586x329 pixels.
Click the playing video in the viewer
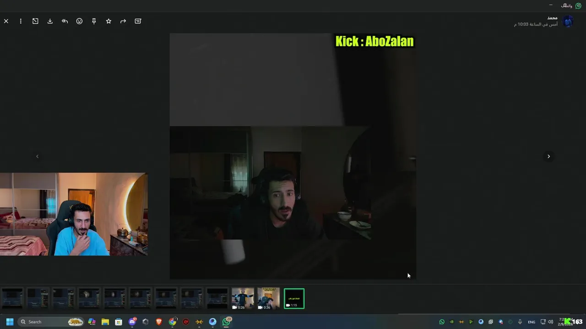[x=293, y=156]
